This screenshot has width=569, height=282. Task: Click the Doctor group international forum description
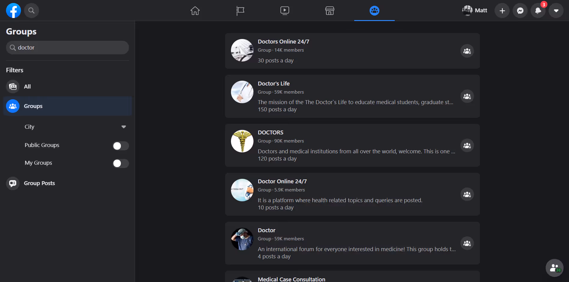[x=357, y=249]
